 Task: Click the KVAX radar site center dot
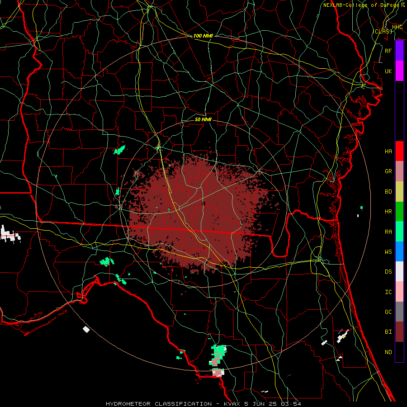(x=203, y=203)
